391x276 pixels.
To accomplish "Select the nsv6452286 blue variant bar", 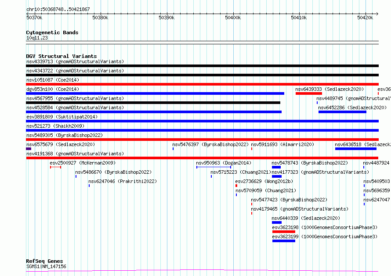I will pos(342,112).
